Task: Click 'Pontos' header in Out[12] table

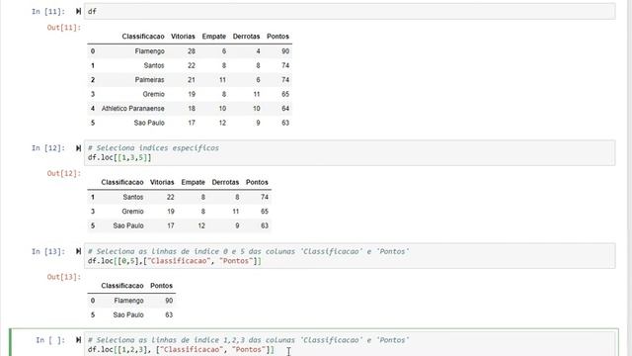Action: 257,182
